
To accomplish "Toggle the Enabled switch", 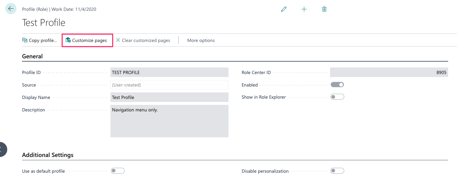I will click(x=337, y=85).
